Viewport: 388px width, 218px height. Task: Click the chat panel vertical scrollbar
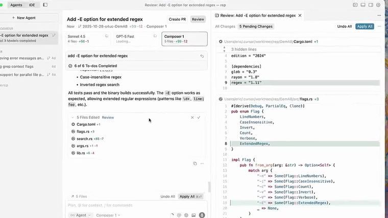point(209,187)
